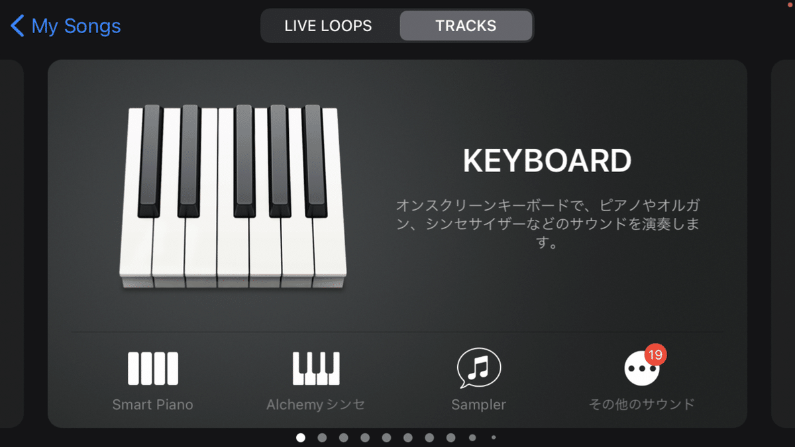The width and height of the screenshot is (795, 447).
Task: Switch to the LIVE LOOPS tab
Action: 329,26
